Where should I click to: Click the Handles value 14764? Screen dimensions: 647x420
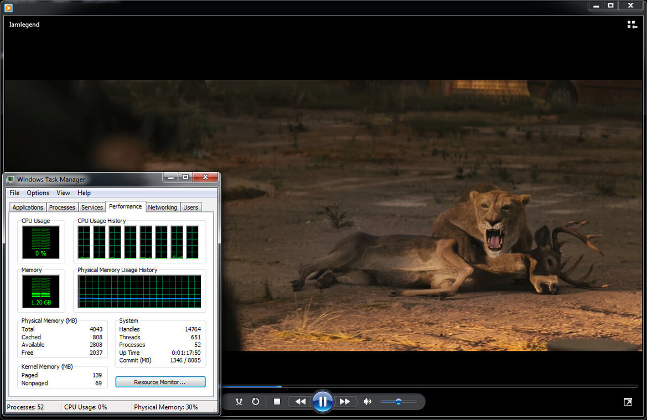(x=193, y=329)
